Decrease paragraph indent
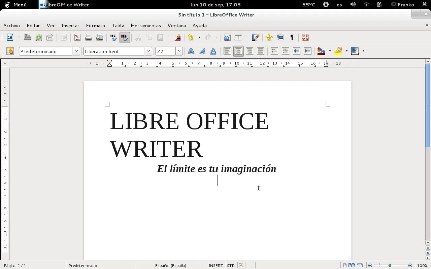The height and width of the screenshot is (269, 431). tap(297, 51)
